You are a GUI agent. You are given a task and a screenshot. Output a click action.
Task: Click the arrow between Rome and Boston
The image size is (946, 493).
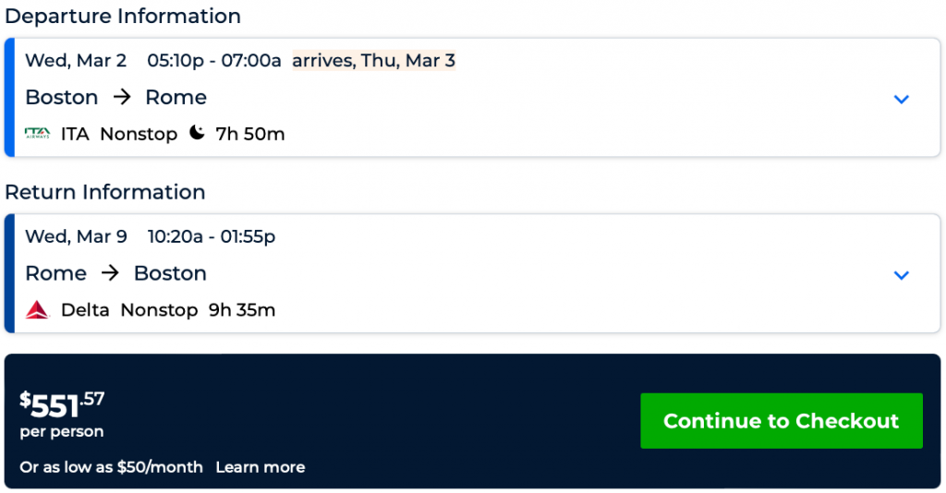(111, 273)
